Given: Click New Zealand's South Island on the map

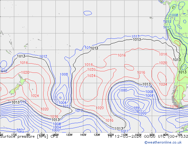Looking at the screenshot, I should point(15,89).
